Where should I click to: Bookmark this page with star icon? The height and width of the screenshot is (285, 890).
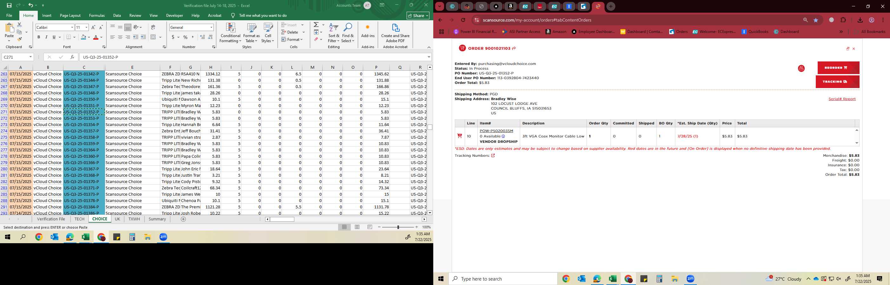point(816,20)
